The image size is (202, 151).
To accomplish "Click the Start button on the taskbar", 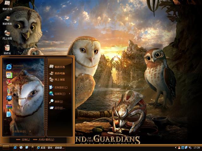I will pyautogui.click(x=6, y=148).
